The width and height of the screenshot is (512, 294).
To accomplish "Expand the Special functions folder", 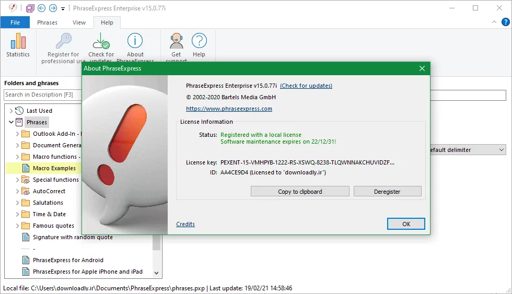I will pos(17,180).
